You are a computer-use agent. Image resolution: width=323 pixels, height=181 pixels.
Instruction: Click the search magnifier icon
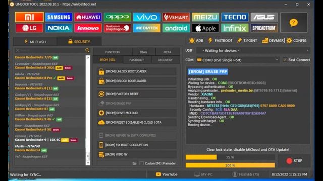[87, 50]
